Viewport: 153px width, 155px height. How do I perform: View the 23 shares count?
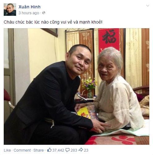86,150
